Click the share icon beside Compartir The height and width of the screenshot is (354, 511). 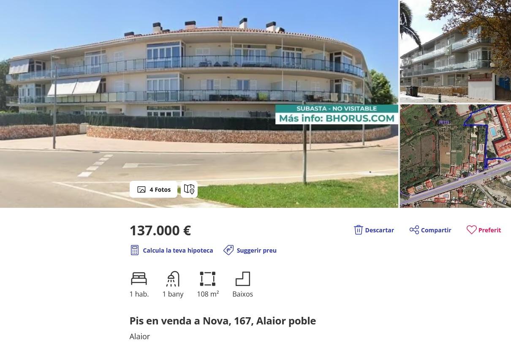tap(414, 230)
